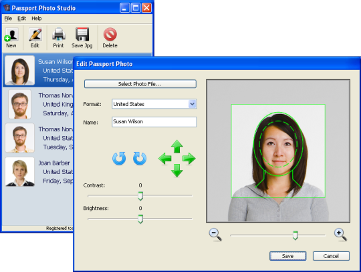Select Thomas United Kingdom photo thumbnail
The width and height of the screenshot is (361, 272).
[x=20, y=104]
